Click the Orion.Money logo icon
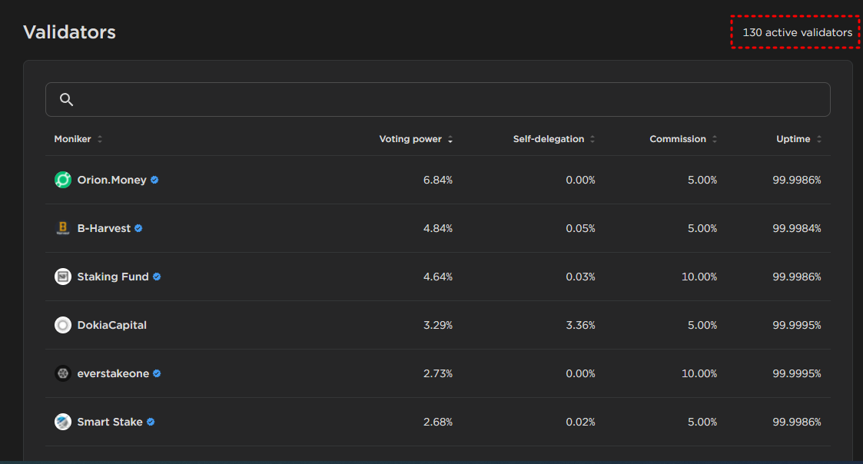 click(x=63, y=180)
